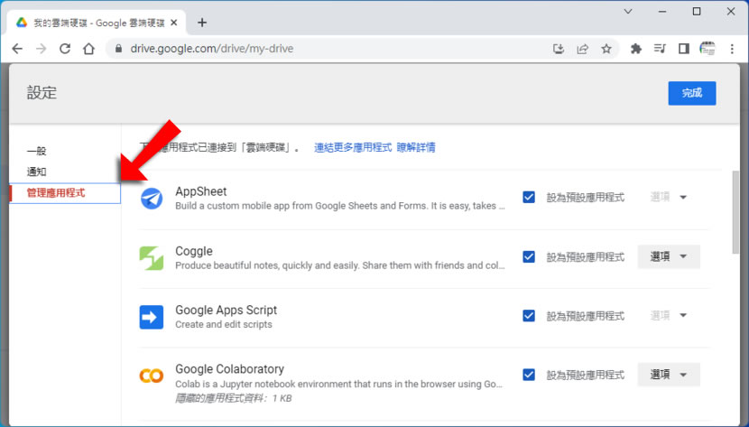Click the 設為預設應用程式 label for Coggle

pos(585,257)
